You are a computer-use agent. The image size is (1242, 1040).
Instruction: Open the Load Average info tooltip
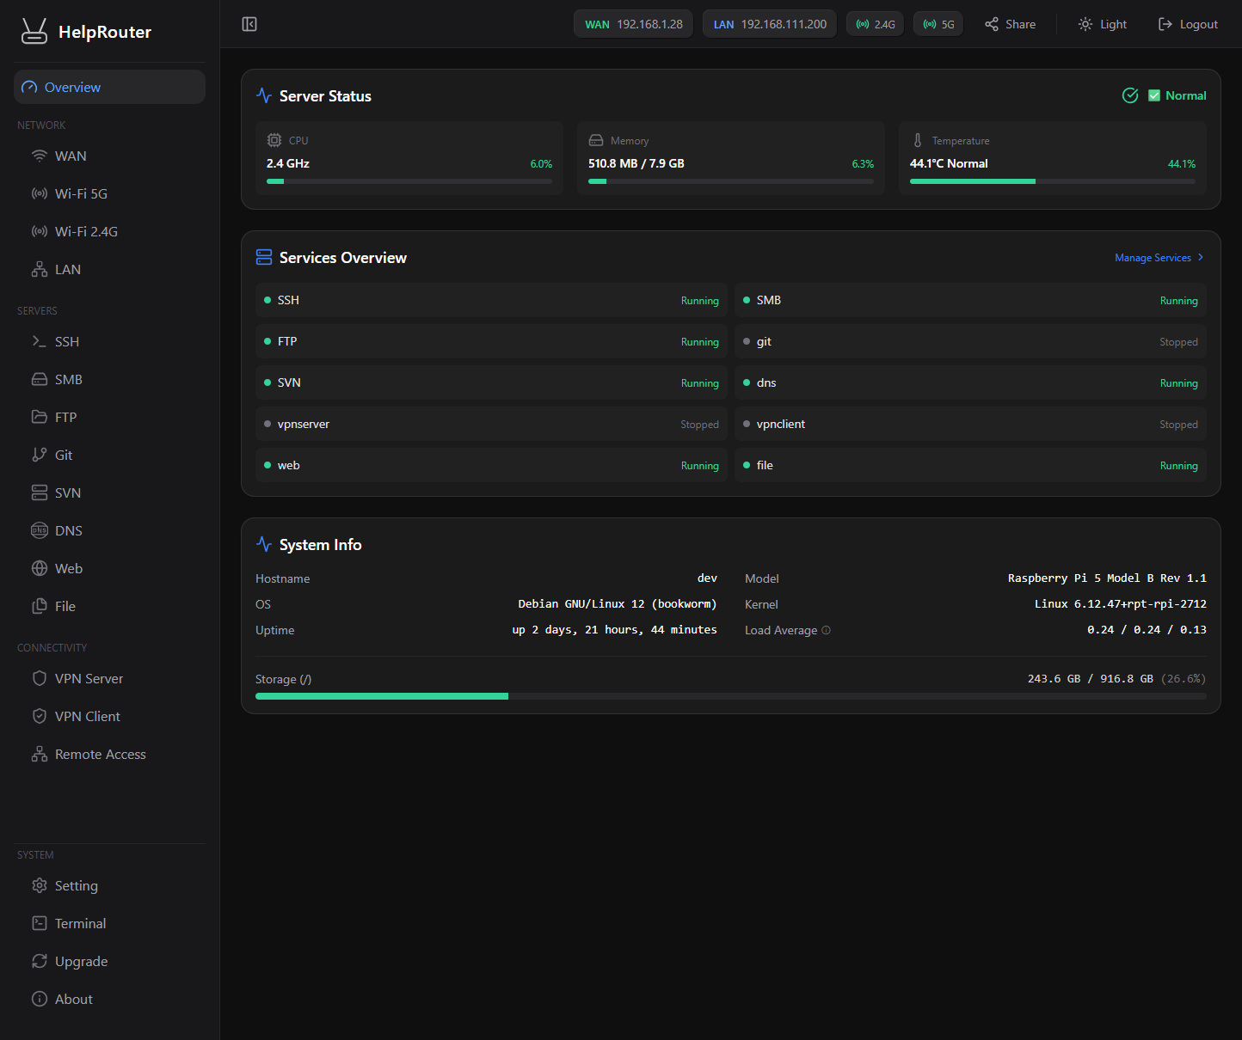(825, 630)
